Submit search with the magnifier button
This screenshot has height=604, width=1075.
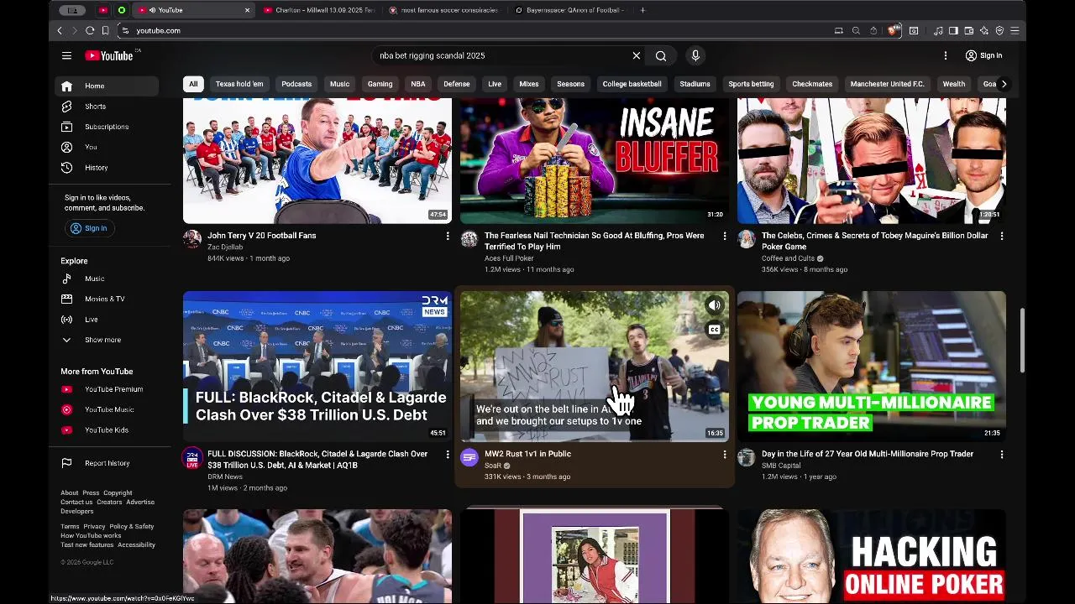661,55
